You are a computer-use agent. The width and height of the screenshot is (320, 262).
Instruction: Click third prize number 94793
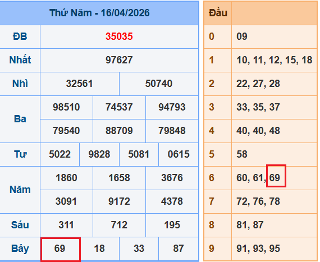(x=172, y=107)
